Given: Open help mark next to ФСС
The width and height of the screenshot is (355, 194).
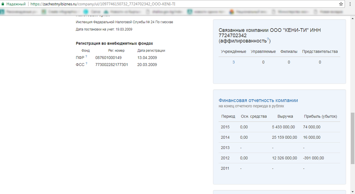Looking at the screenshot, I should click(x=87, y=64).
